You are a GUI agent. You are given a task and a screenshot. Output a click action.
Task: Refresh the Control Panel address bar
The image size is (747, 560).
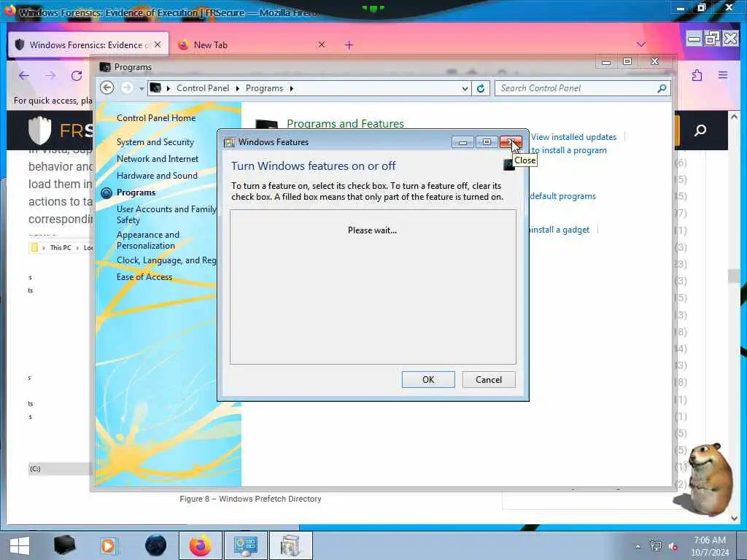tap(481, 88)
